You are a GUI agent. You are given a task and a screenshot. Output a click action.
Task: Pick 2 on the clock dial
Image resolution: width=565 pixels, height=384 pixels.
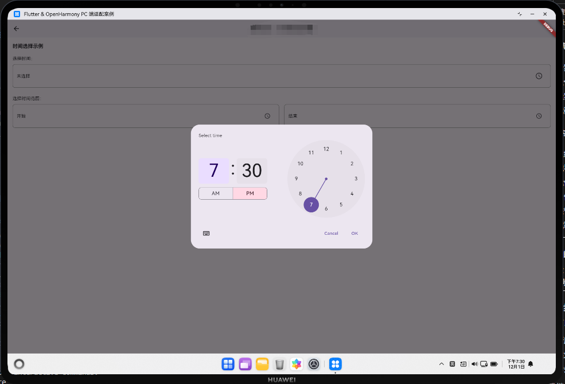(x=352, y=164)
